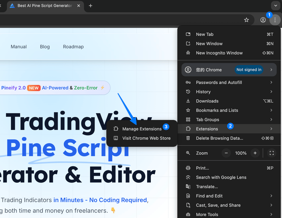Expand the tab search dropdown arrow
This screenshot has width=282, height=218.
pos(275,6)
